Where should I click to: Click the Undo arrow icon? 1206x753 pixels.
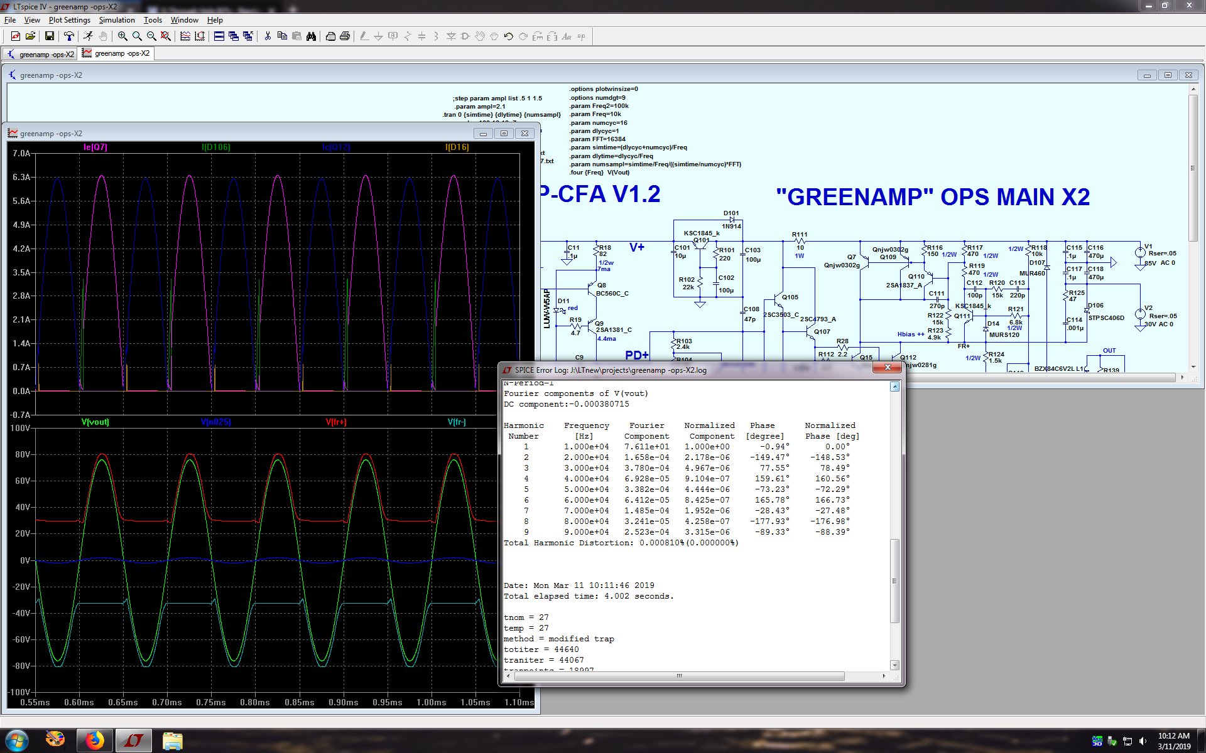(x=509, y=36)
